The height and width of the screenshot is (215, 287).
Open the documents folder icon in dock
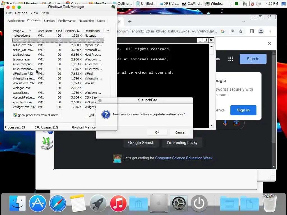pos(249,204)
